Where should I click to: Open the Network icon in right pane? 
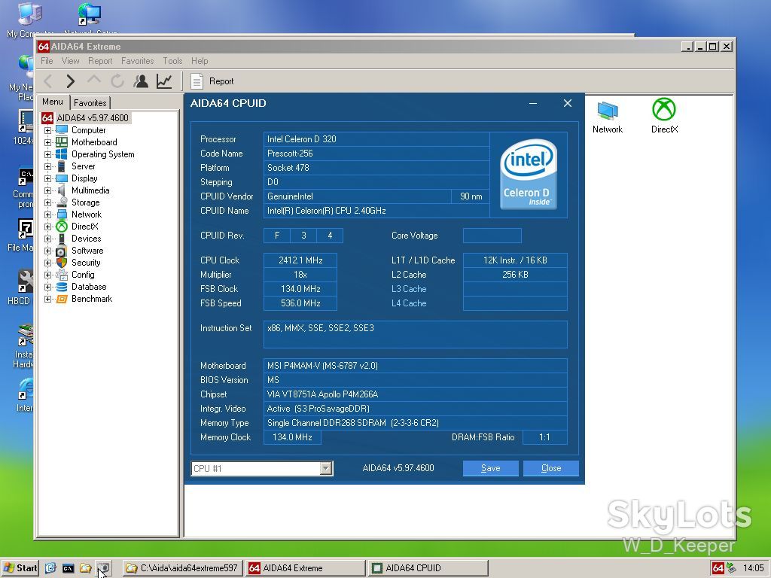click(608, 110)
